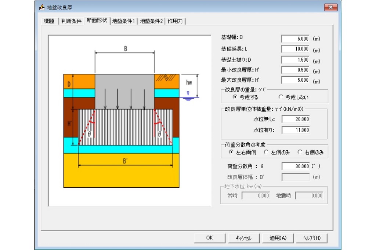The width and height of the screenshot is (376, 250).
Task: Click the 基礎幅 B input field
Action: coord(296,38)
